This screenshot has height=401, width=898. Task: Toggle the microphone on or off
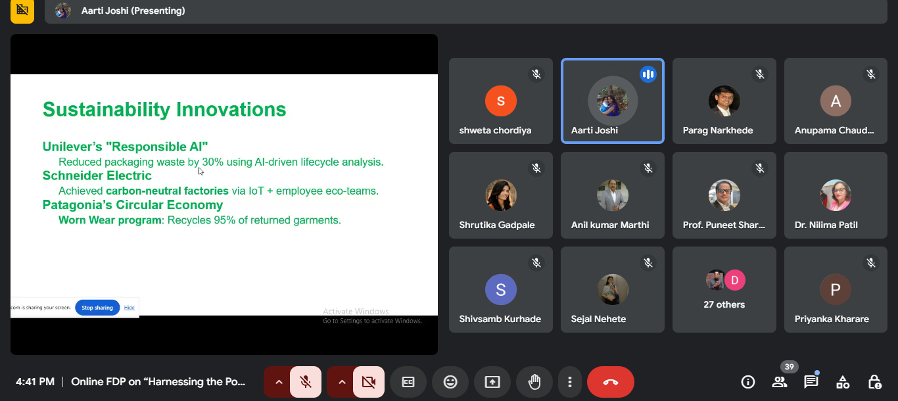point(306,382)
